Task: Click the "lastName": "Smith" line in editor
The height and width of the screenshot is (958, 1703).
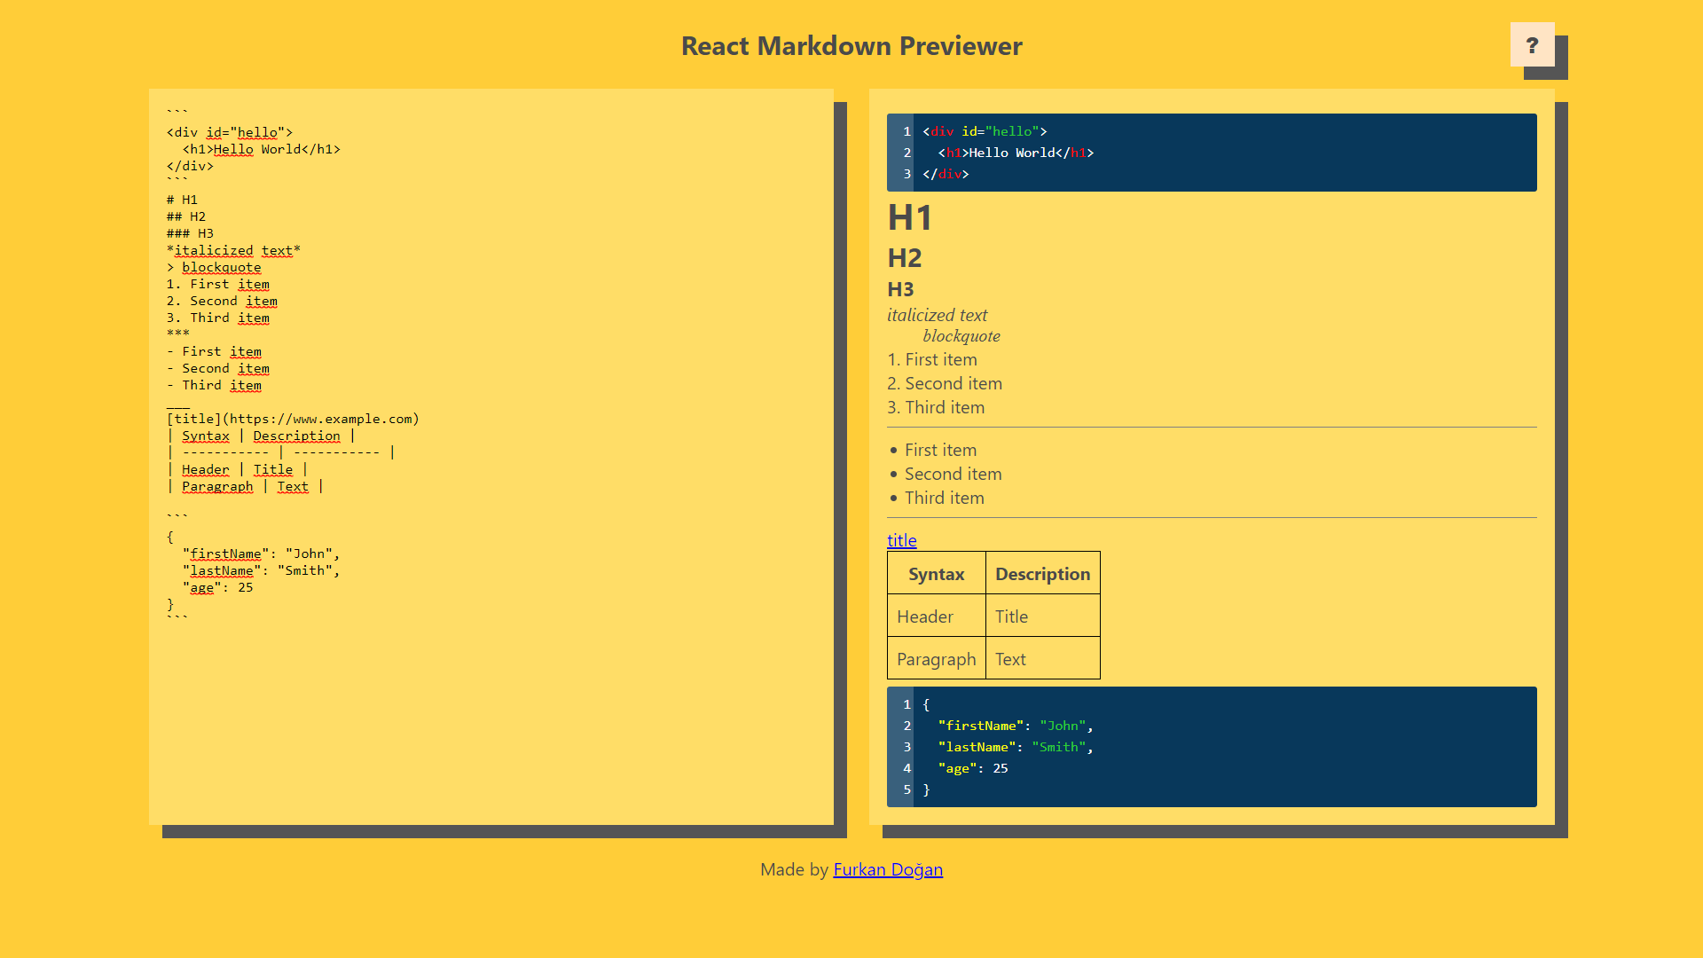Action: (261, 570)
